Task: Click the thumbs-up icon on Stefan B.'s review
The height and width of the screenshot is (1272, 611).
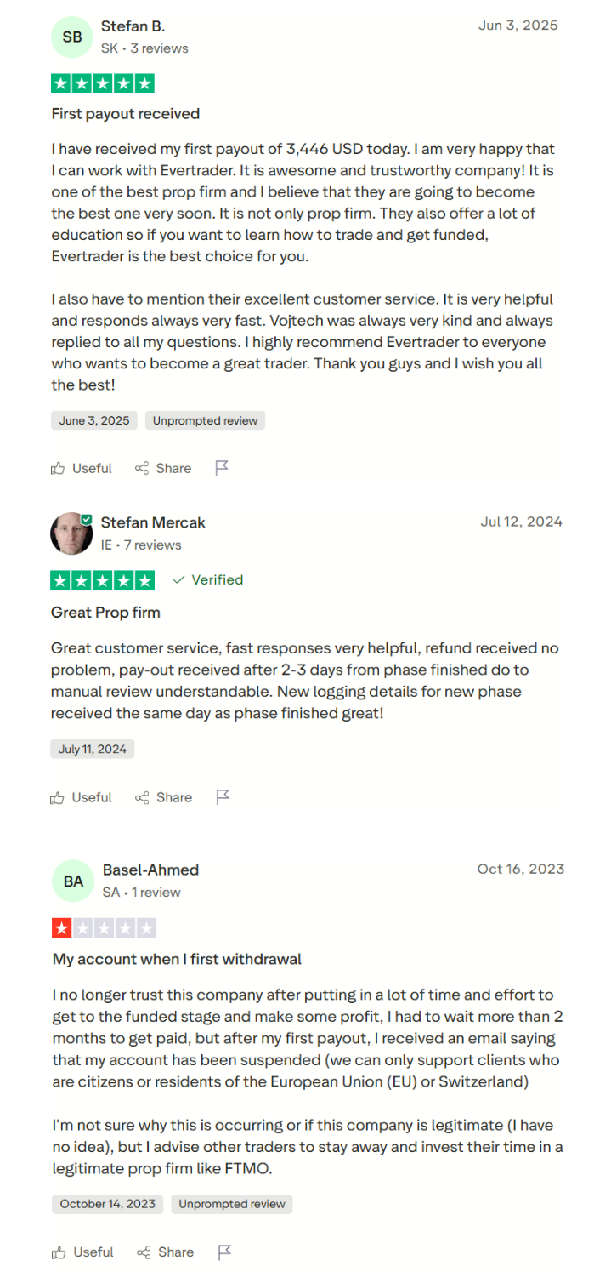Action: 58,468
